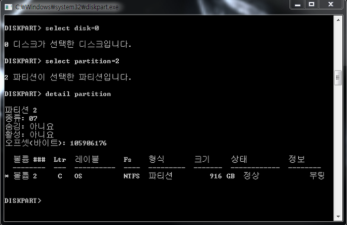Click the scrollbar down arrow

pyautogui.click(x=338, y=217)
